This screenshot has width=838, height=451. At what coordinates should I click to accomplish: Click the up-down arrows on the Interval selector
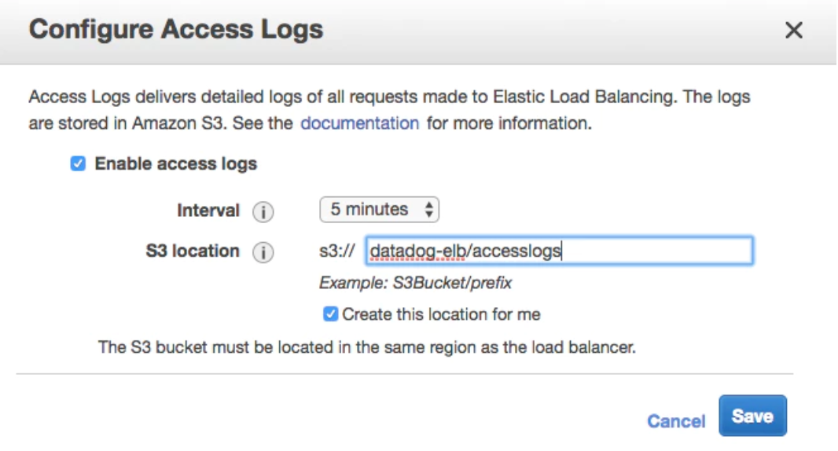point(428,210)
